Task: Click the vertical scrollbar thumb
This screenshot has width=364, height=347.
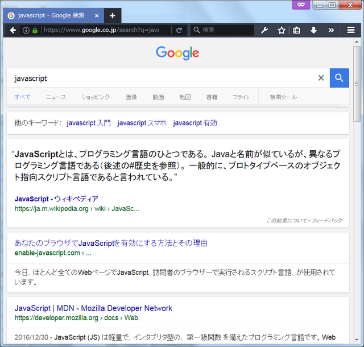Action: click(x=357, y=84)
